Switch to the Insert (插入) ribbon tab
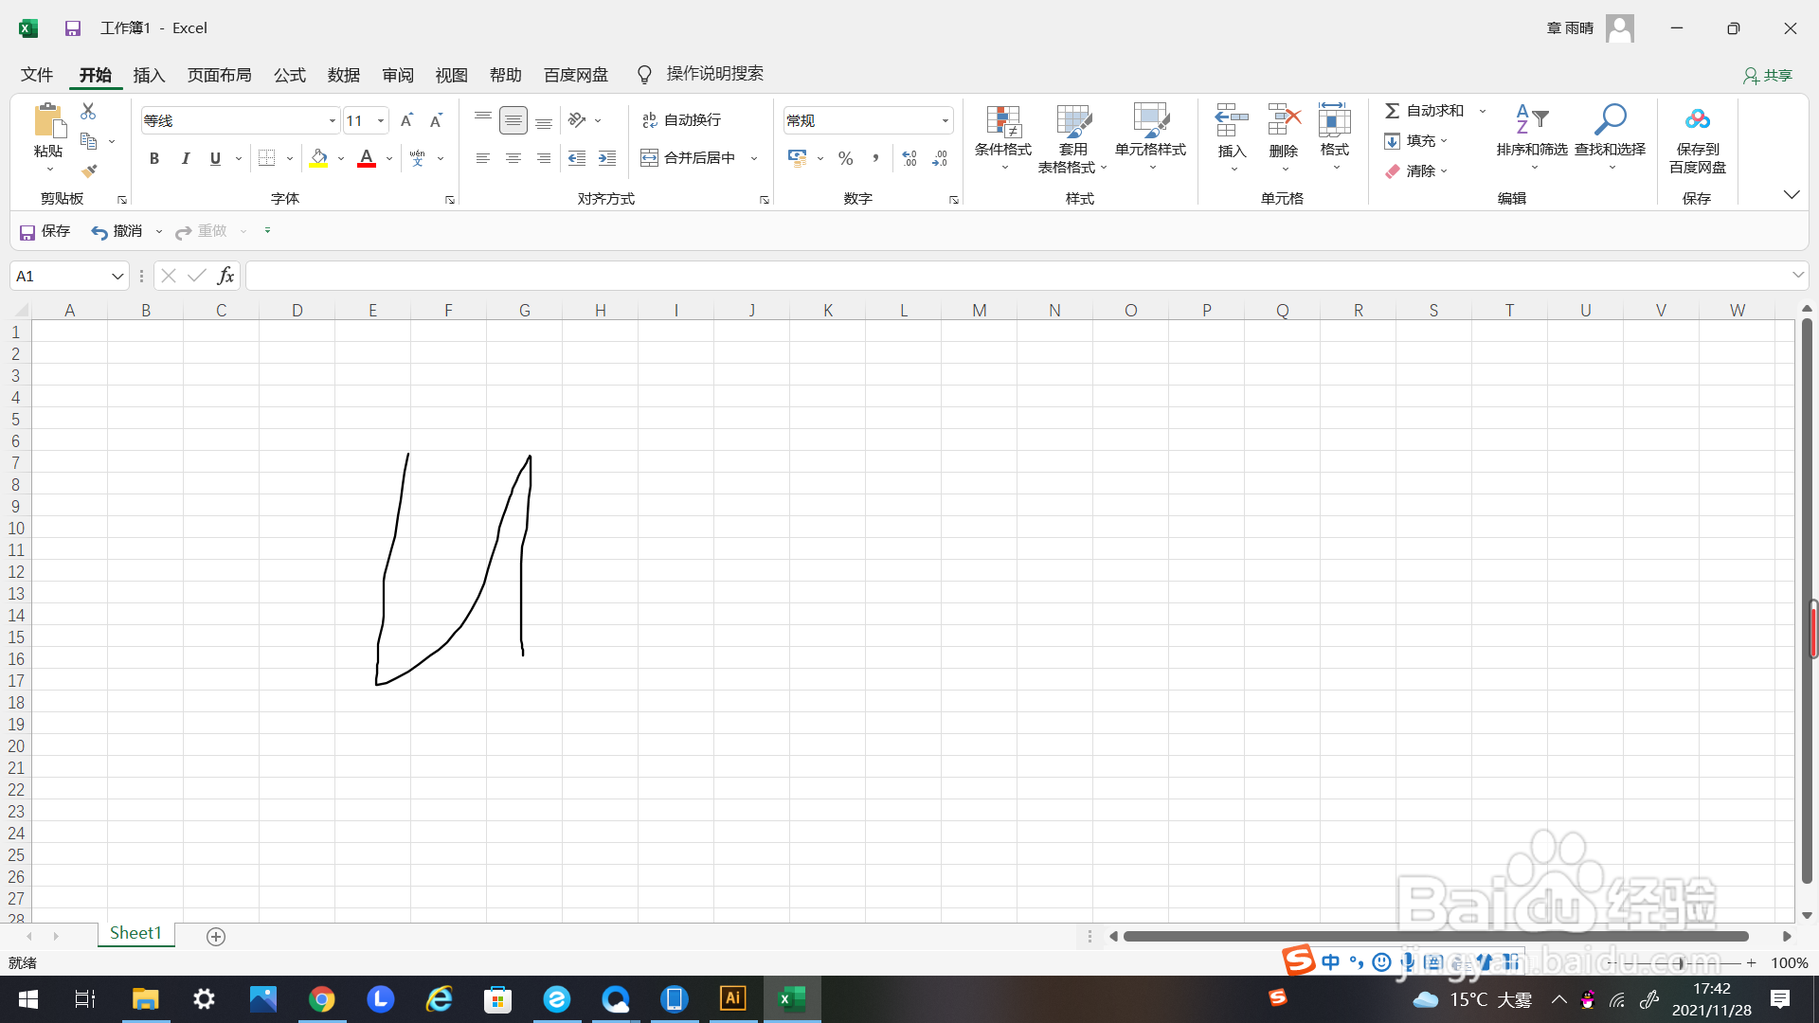The width and height of the screenshot is (1819, 1023). point(149,75)
